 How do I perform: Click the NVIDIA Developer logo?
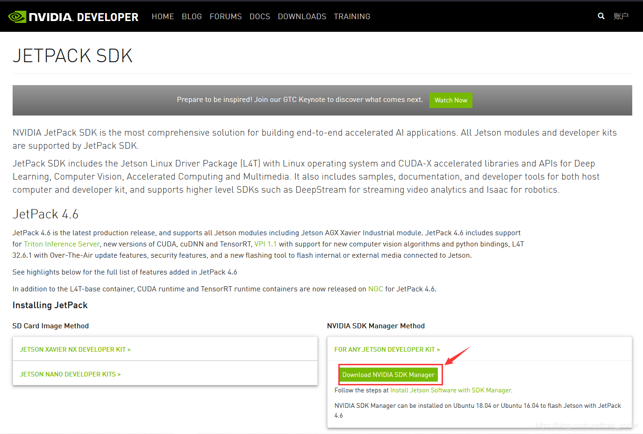(73, 17)
